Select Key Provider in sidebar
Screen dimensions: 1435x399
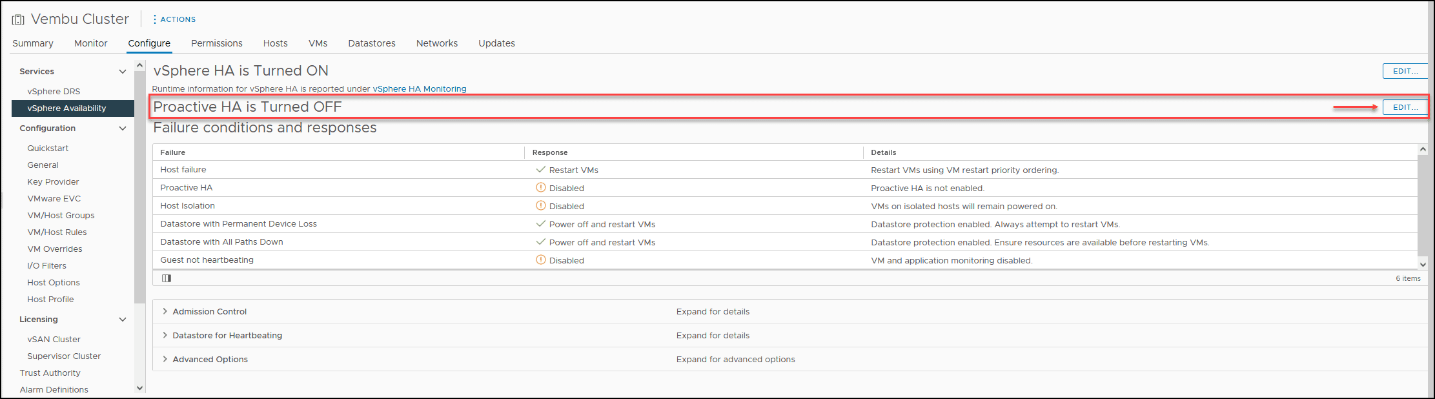coord(53,182)
